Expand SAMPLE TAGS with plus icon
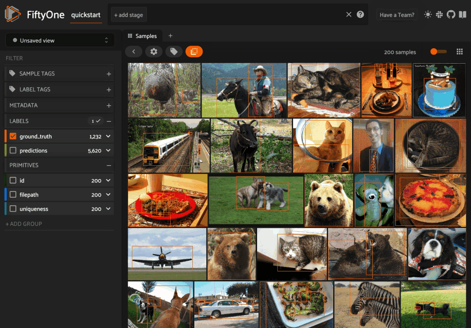The width and height of the screenshot is (471, 328). [108, 74]
